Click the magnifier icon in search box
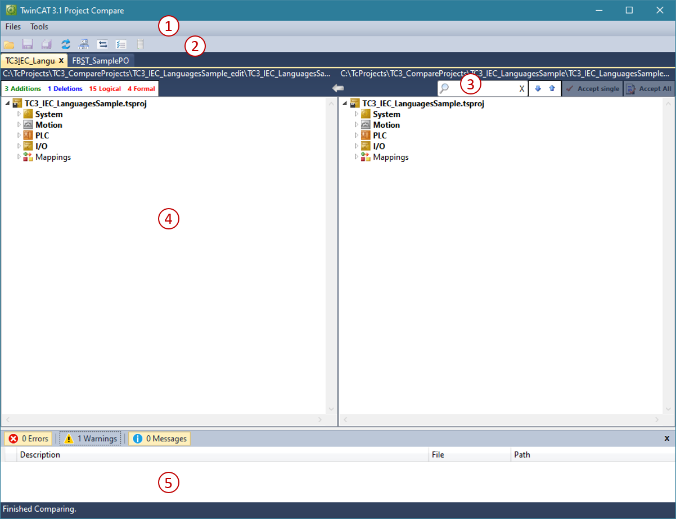676x519 pixels. [x=444, y=88]
